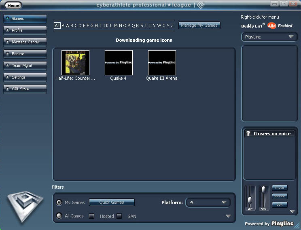Enable the Hosted checkbox

point(91,216)
